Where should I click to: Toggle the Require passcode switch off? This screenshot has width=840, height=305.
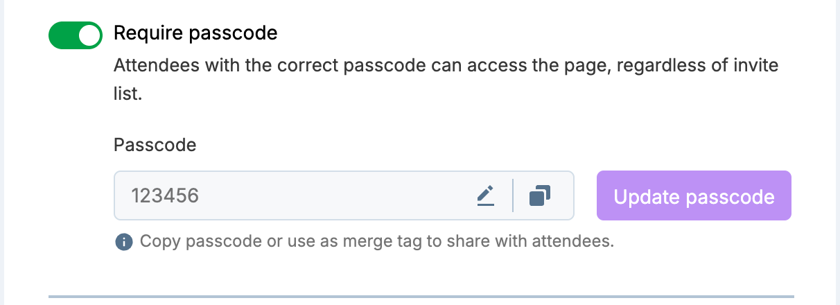click(75, 35)
